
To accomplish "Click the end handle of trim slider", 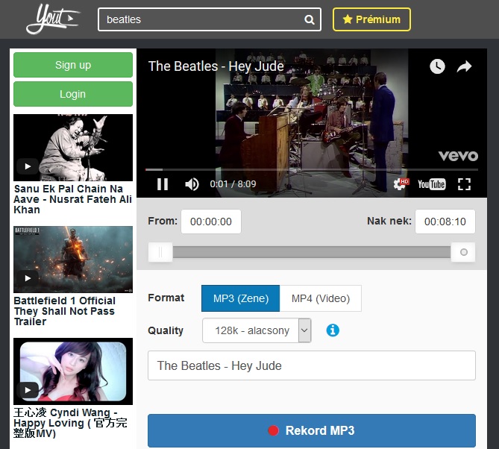I will click(x=463, y=253).
